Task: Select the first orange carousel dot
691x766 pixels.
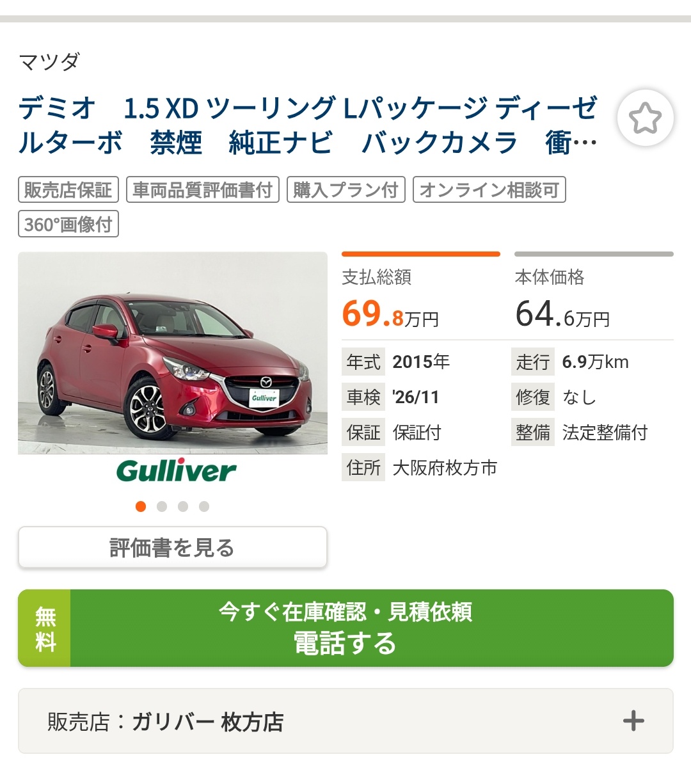Action: point(141,506)
